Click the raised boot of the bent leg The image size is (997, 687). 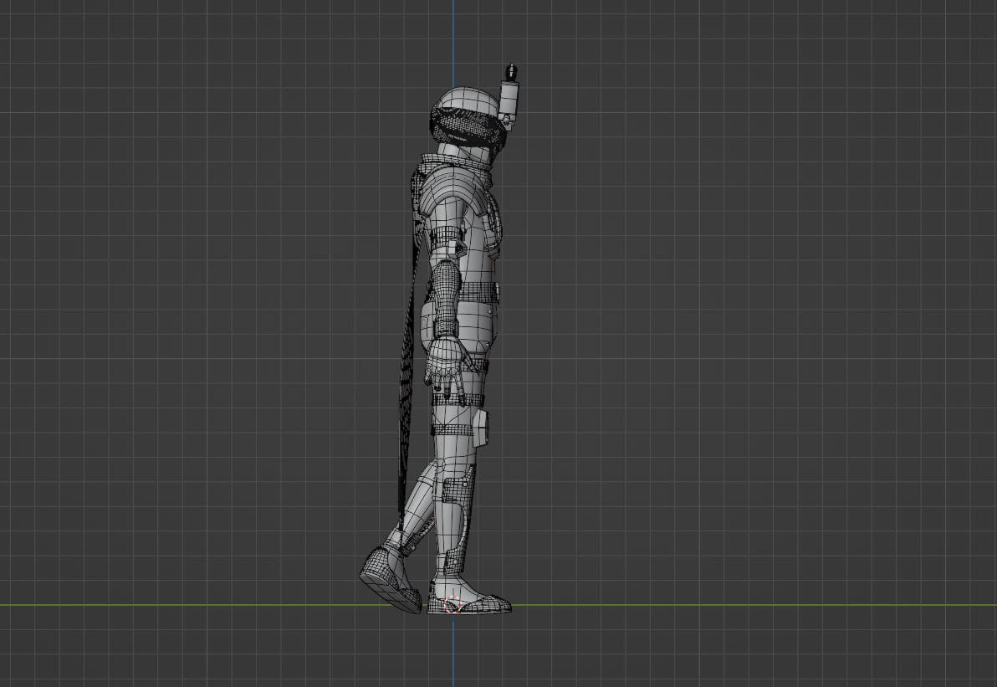[389, 577]
